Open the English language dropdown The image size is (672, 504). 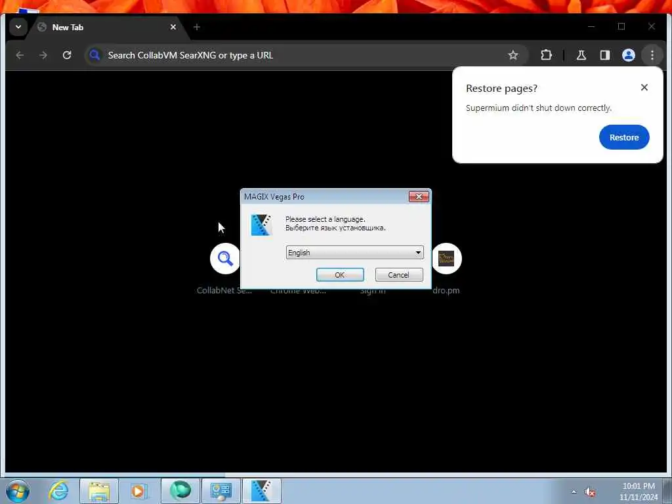(x=354, y=253)
